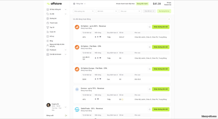Screen dimensions: 218x119
Task: Expand the Postback submenu chevron
Action: tap(66, 50)
